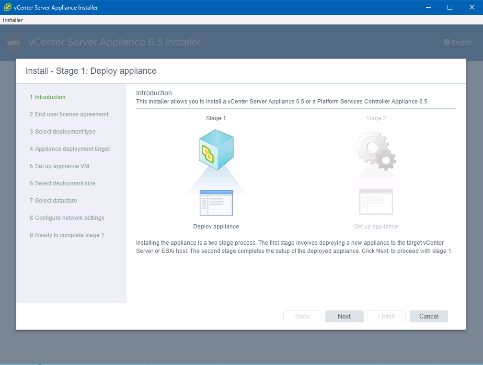Maximize the installer window

coord(450,7)
